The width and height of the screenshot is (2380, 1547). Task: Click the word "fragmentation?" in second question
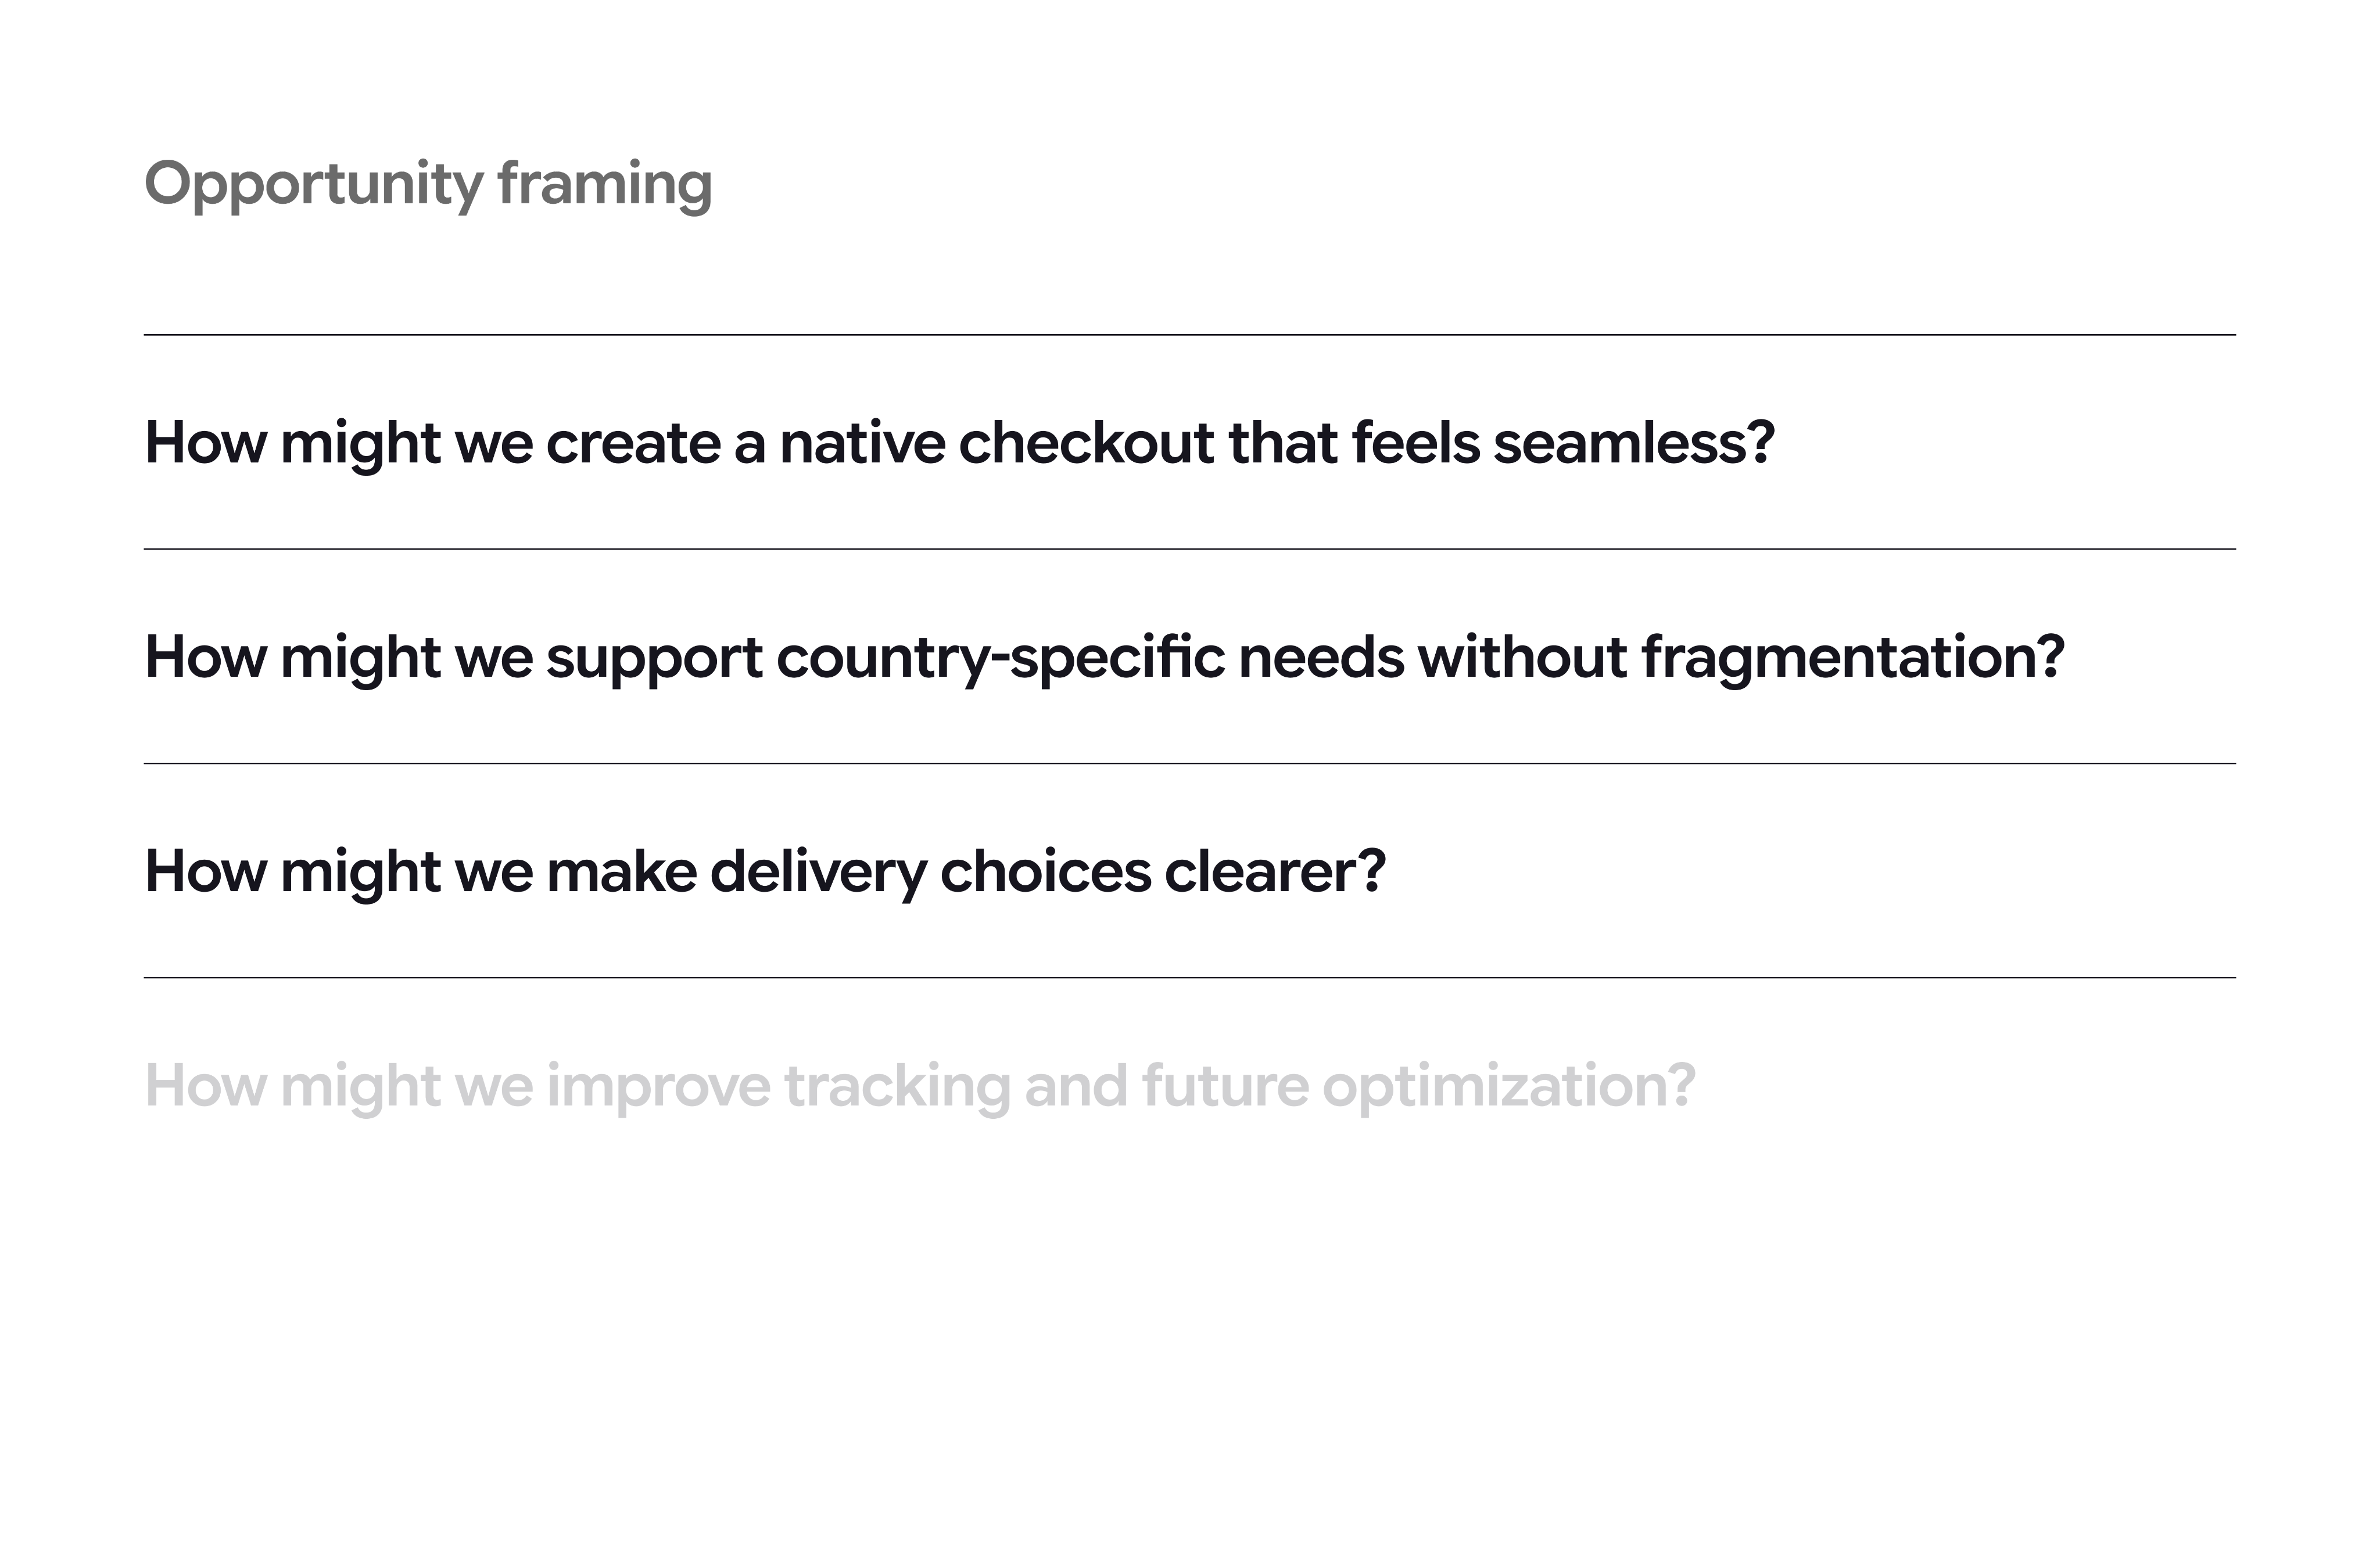pos(1853,658)
